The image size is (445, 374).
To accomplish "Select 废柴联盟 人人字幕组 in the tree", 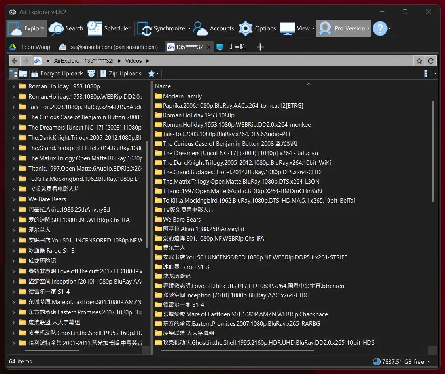I will click(54, 322).
